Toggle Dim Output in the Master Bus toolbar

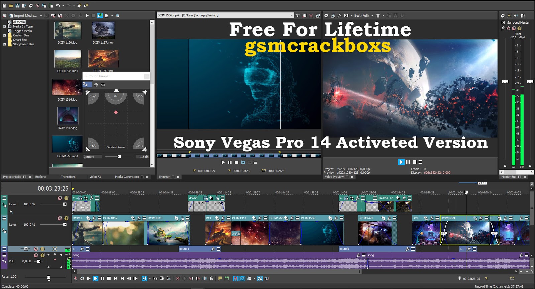(516, 15)
